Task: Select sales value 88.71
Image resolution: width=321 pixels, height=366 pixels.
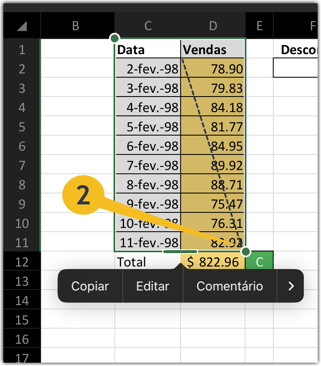Action: 212,184
